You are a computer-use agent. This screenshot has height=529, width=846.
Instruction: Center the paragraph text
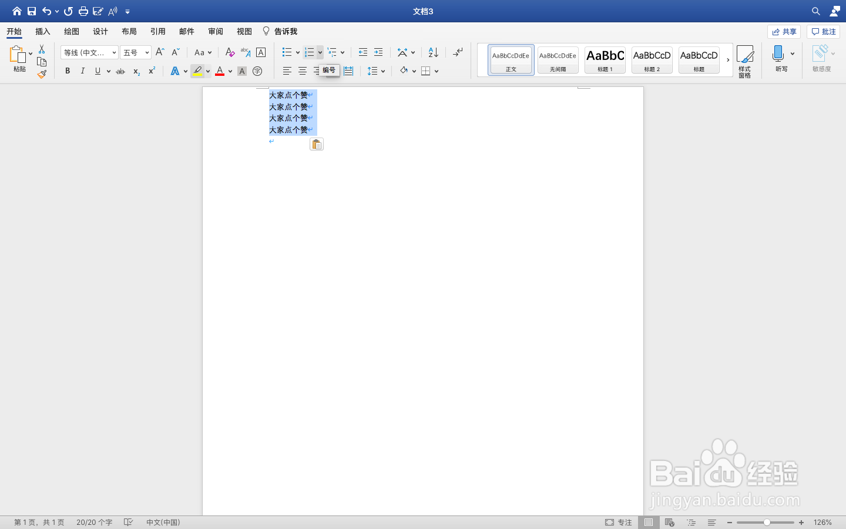pos(303,71)
